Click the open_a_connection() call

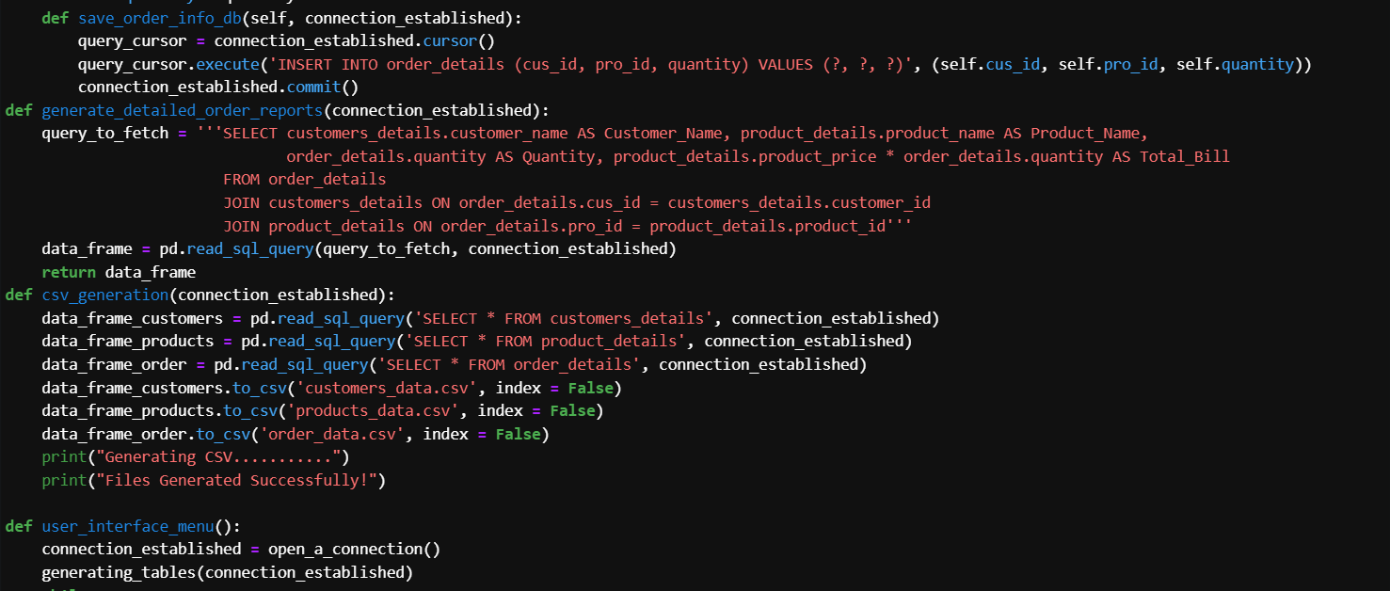(354, 549)
